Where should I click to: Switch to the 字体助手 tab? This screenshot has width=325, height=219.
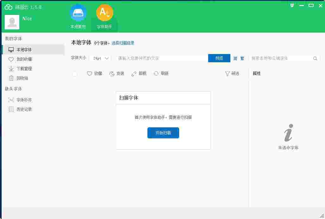[104, 16]
